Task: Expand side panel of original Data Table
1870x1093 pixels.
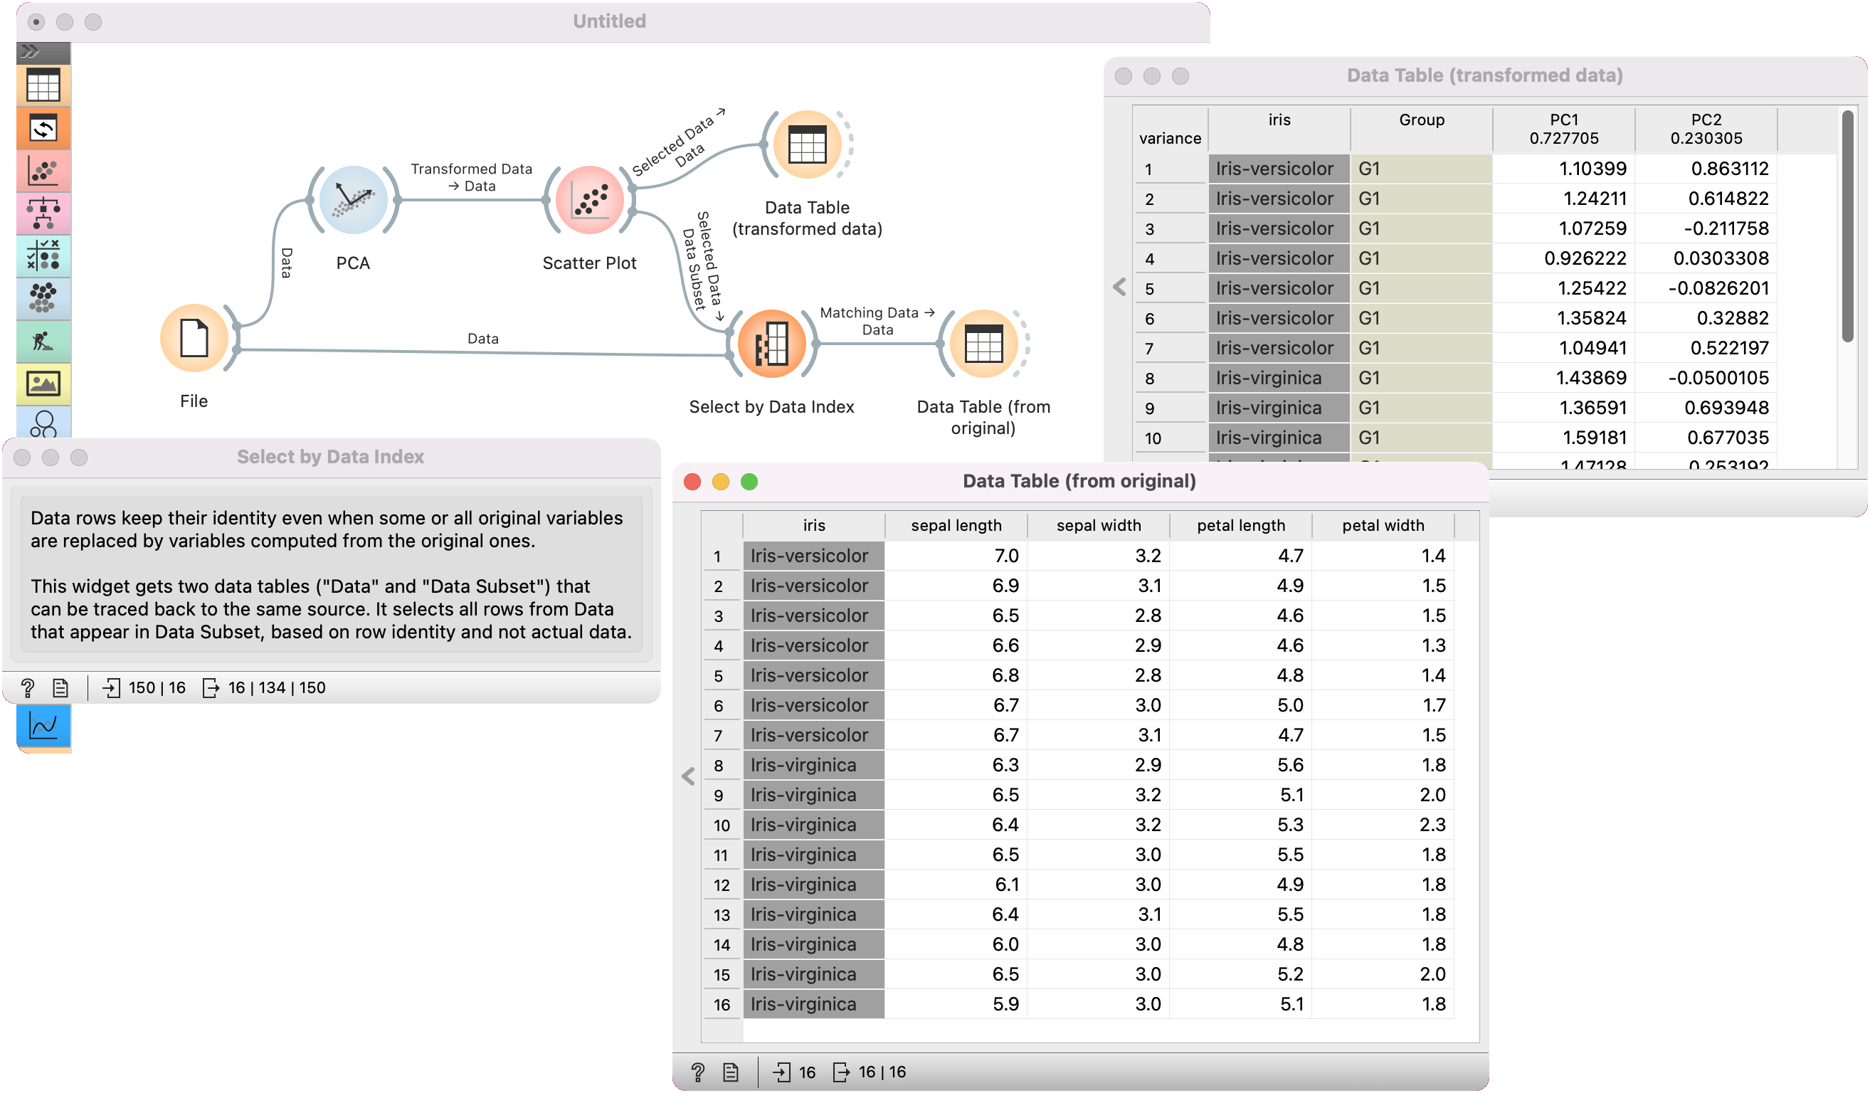Action: point(688,776)
